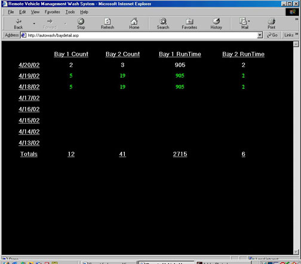Image resolution: width=301 pixels, height=264 pixels.
Task: Expand the Links toolbar chevron
Action: click(x=296, y=34)
